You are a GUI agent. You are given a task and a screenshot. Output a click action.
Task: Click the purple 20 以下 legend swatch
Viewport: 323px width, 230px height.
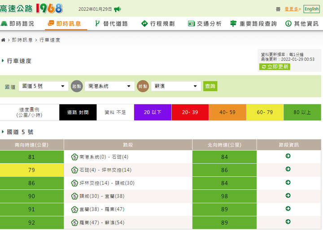coord(153,113)
